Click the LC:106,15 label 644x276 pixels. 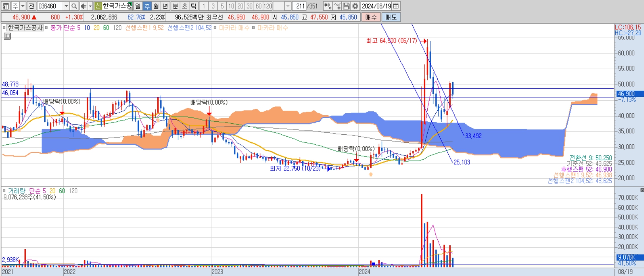[x=628, y=27]
